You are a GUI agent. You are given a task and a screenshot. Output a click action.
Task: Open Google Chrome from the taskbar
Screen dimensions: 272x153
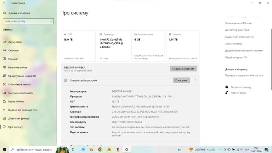click(x=100, y=149)
